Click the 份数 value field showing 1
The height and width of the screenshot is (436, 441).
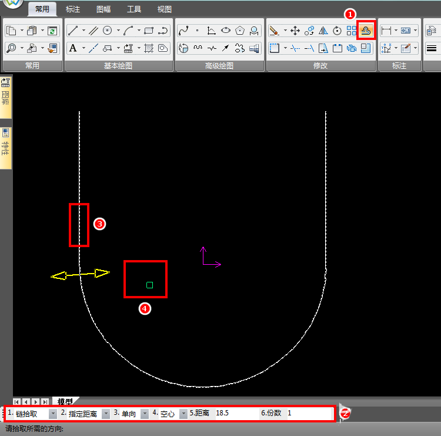tap(309, 413)
